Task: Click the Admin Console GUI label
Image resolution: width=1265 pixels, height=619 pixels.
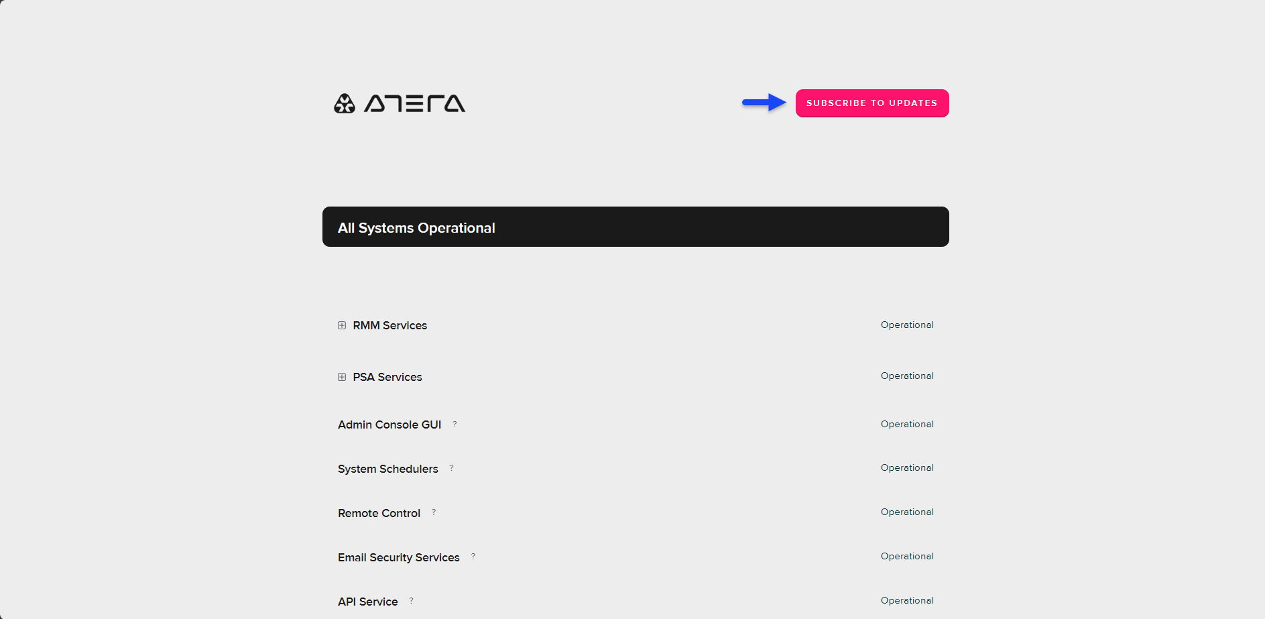Action: point(389,425)
